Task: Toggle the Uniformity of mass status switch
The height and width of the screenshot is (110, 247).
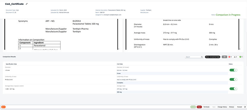Action: coord(233,80)
